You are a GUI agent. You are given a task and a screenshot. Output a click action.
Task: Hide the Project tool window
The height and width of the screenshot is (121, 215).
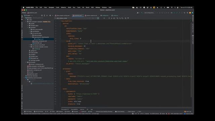click(x=52, y=15)
